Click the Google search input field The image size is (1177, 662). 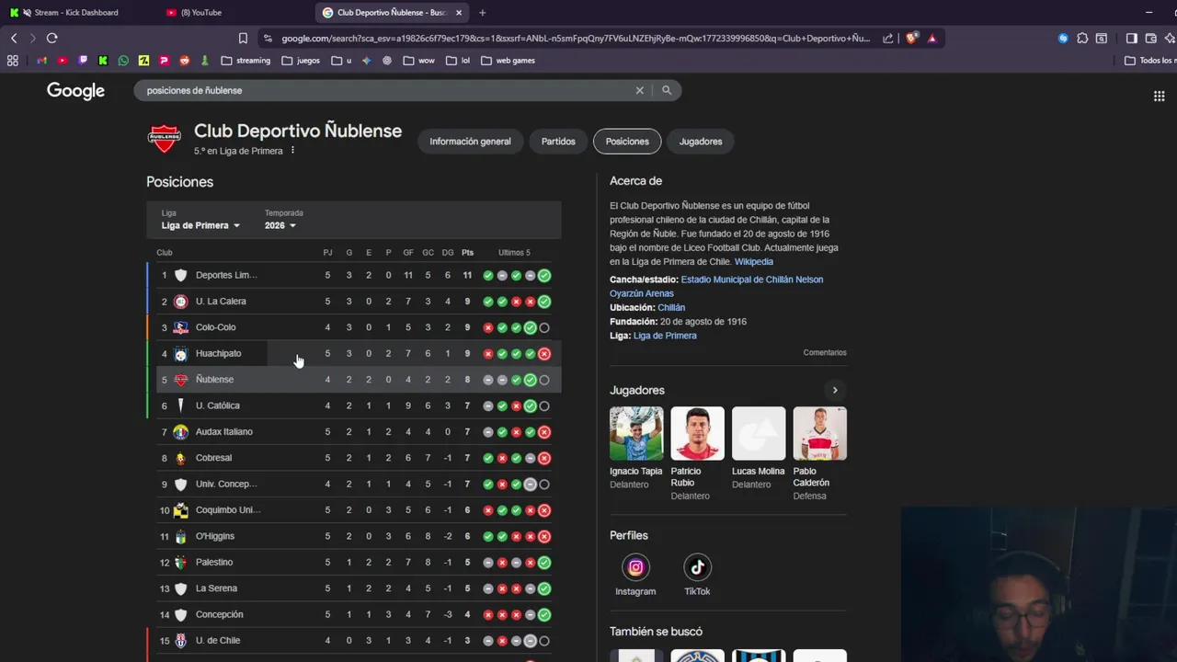coord(386,90)
